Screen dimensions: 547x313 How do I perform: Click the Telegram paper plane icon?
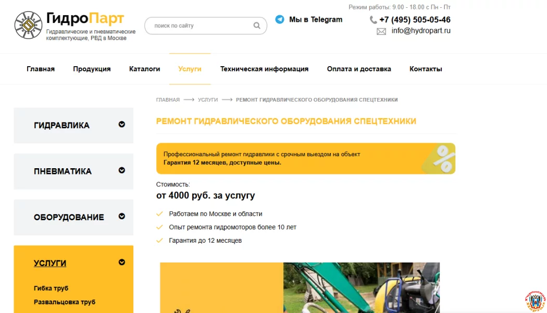pyautogui.click(x=280, y=19)
